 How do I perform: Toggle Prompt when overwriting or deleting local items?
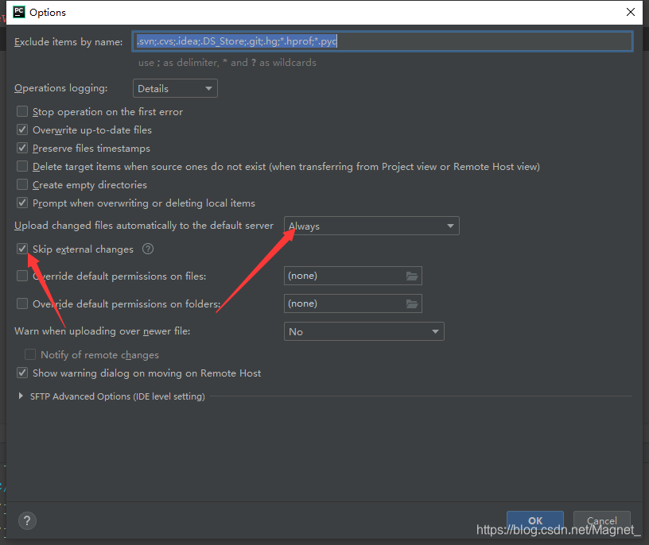pos(22,203)
